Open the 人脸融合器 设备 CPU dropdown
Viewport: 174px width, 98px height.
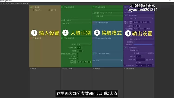(143, 19)
